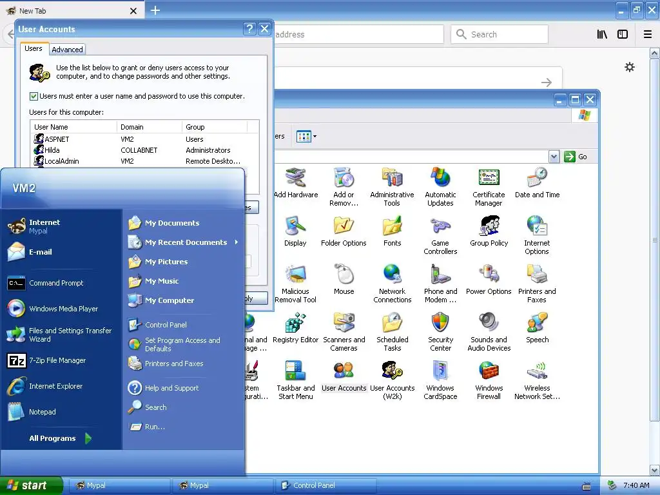Open Views dropdown in Control Panel toolbar

click(306, 137)
